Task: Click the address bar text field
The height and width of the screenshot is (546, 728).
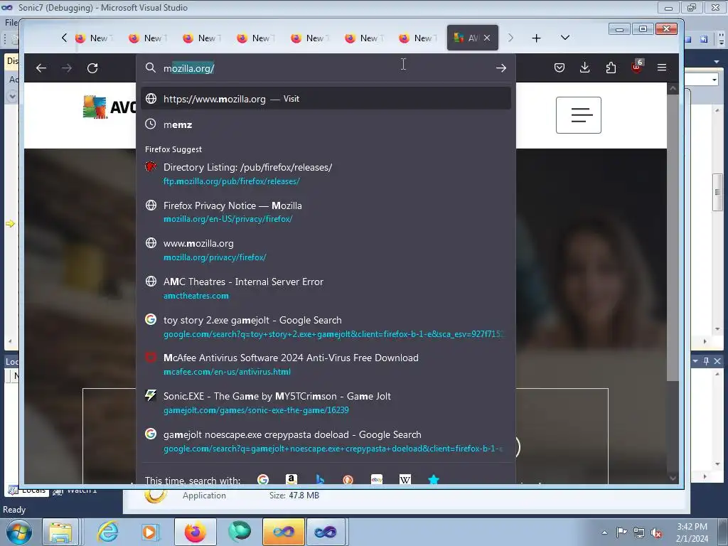Action: click(325, 68)
